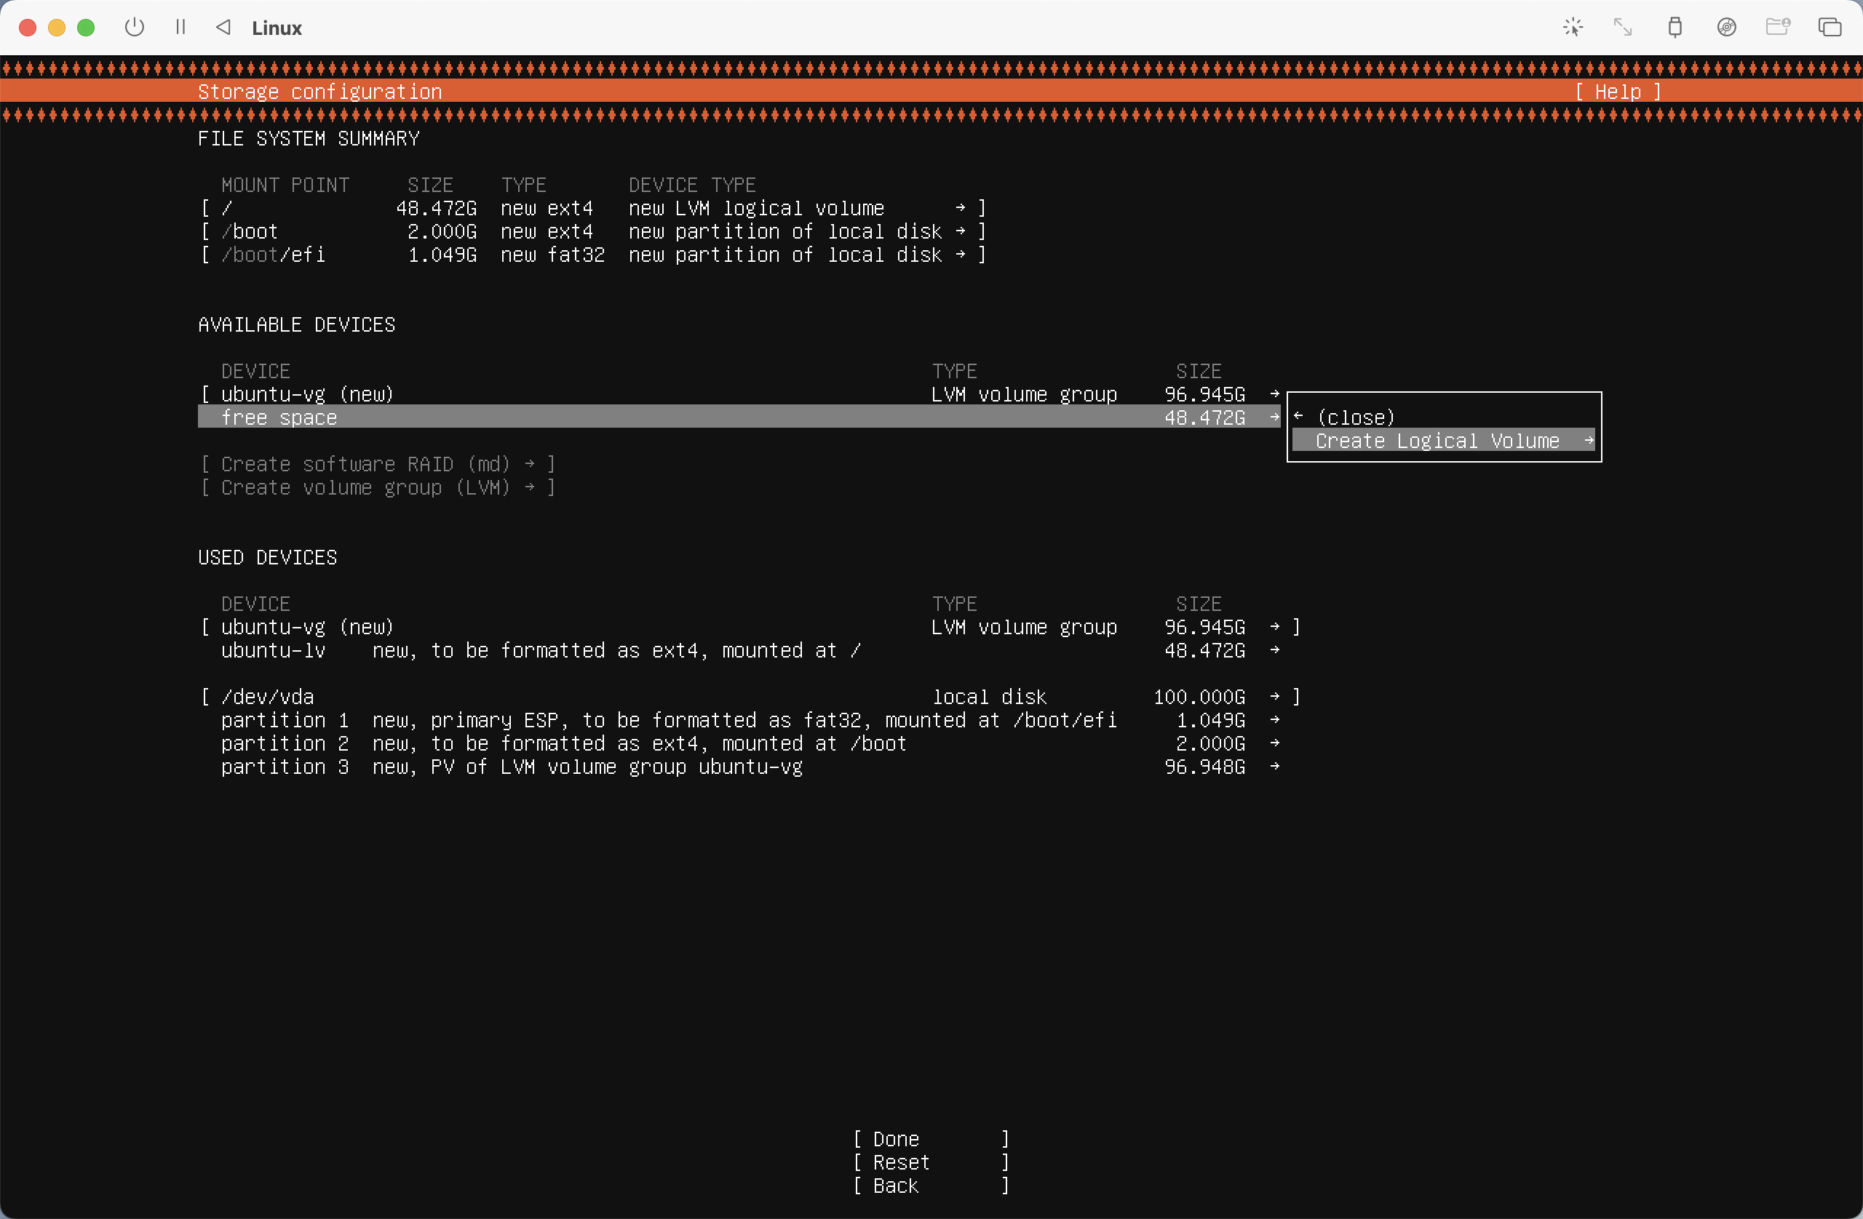The width and height of the screenshot is (1863, 1219).
Task: Pause the virtual machine
Action: (180, 28)
